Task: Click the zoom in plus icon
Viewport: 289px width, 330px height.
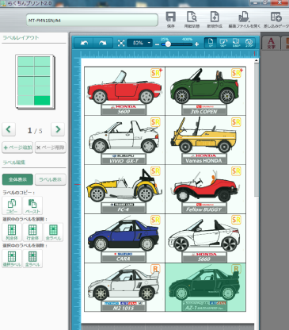Action: click(x=196, y=44)
